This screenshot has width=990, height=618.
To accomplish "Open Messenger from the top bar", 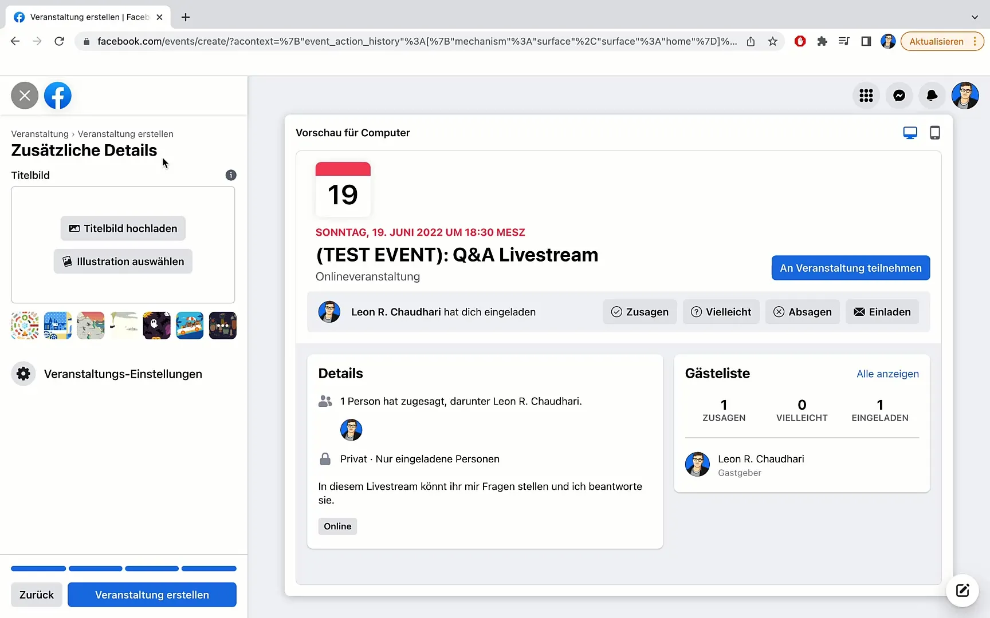I will pos(899,96).
